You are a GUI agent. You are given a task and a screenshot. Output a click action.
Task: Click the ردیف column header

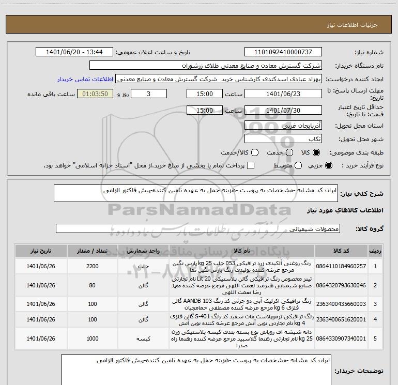click(375, 251)
